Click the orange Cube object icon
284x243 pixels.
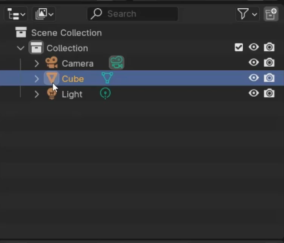coord(51,78)
